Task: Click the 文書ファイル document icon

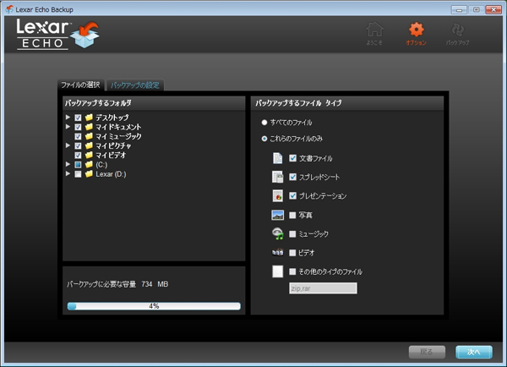Action: (x=277, y=158)
